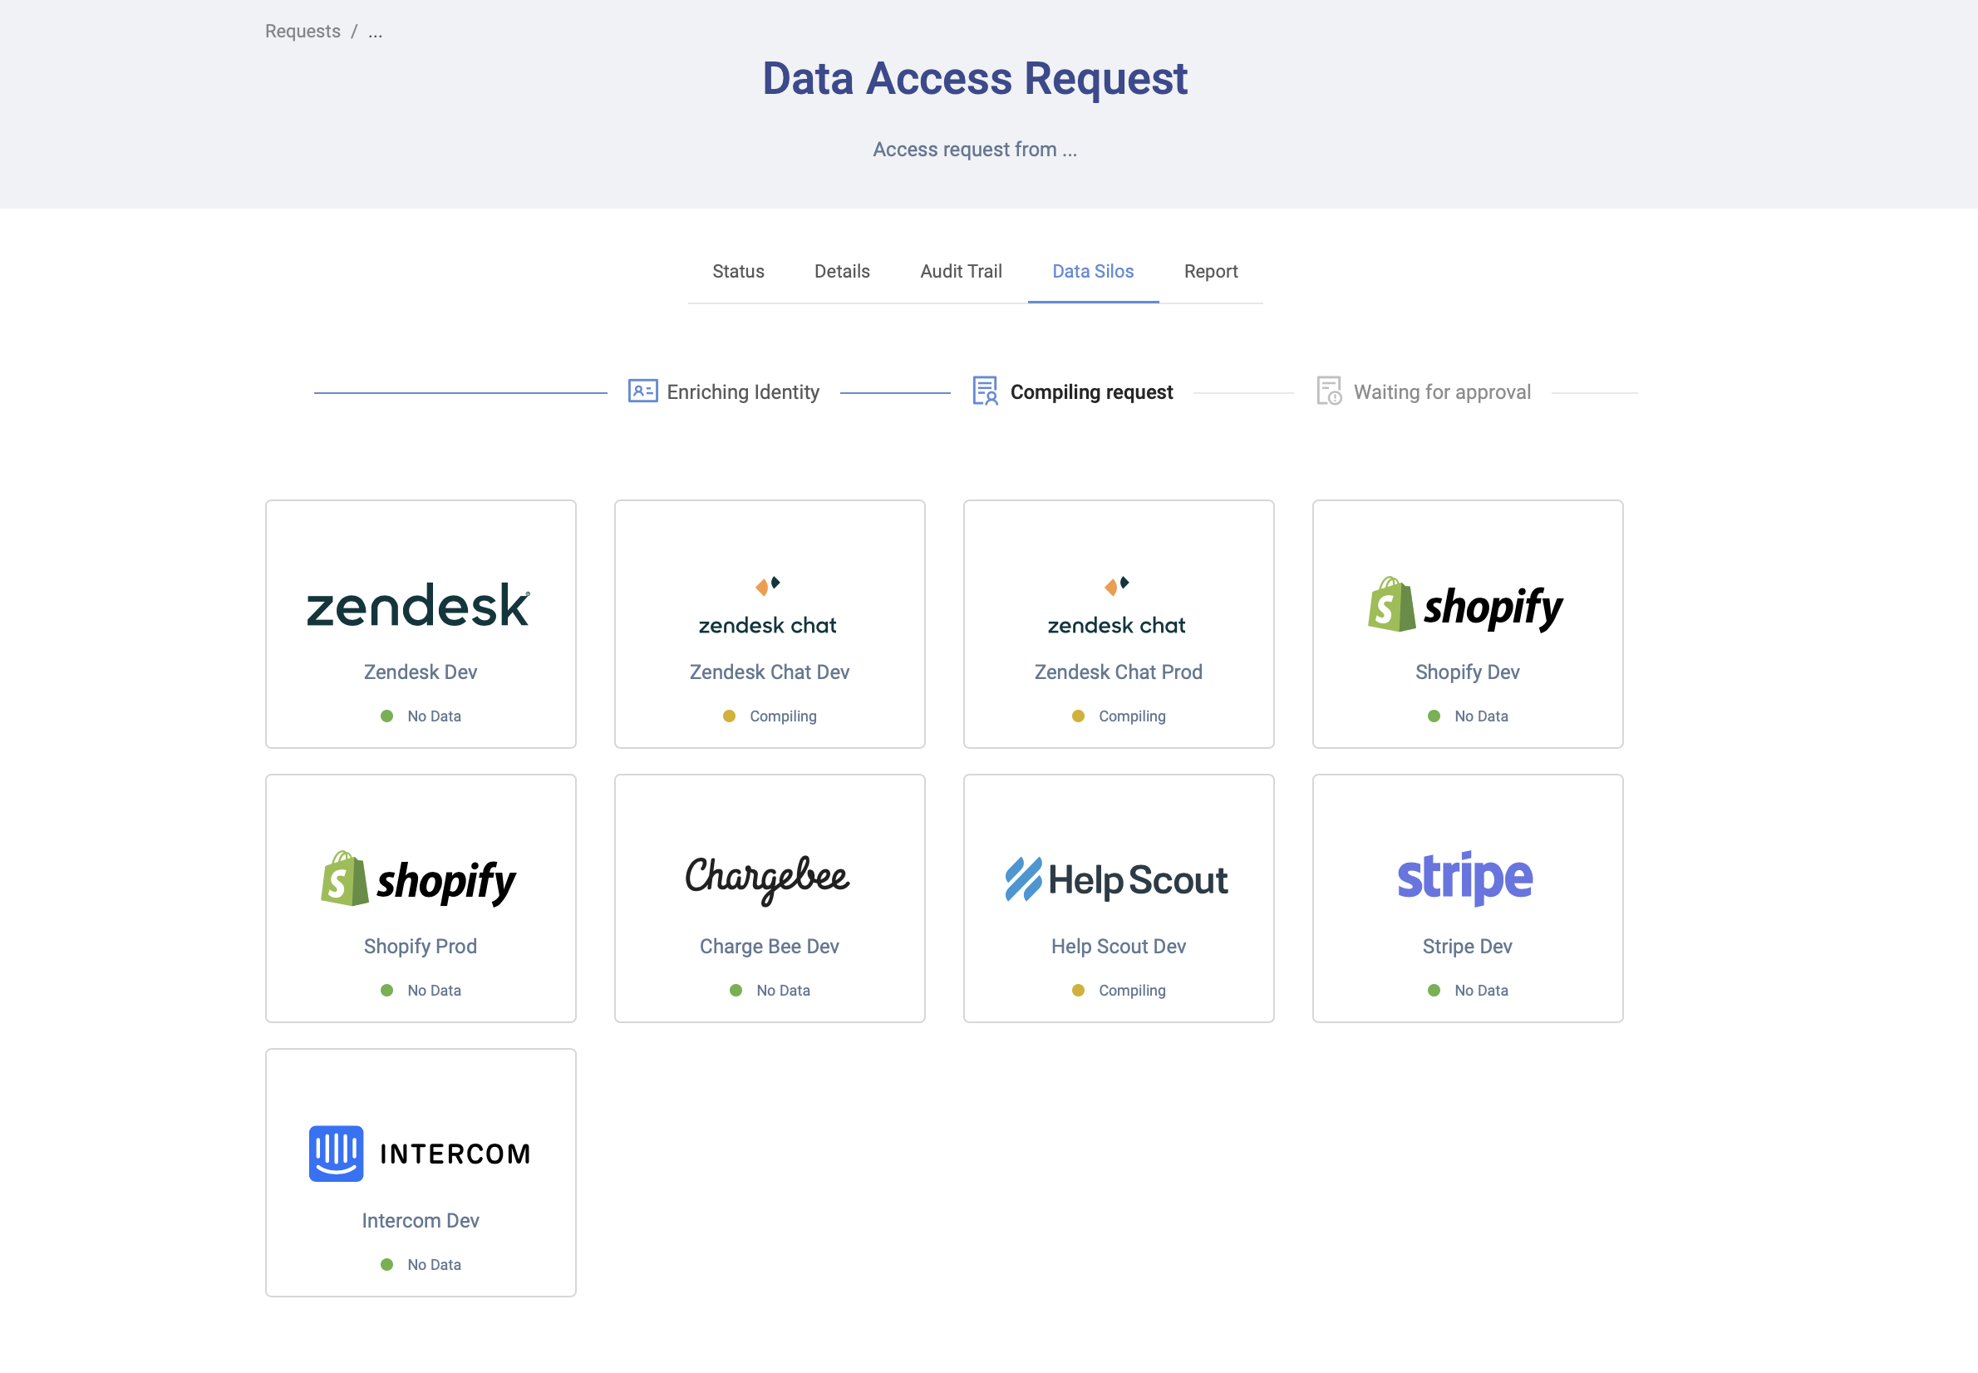Click the Stripe logo in Stripe Dev card
The width and height of the screenshot is (1978, 1373).
[1465, 878]
